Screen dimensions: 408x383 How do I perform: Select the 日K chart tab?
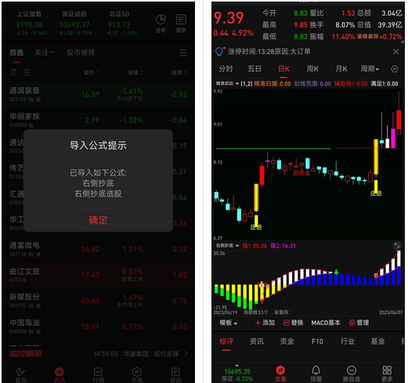283,69
